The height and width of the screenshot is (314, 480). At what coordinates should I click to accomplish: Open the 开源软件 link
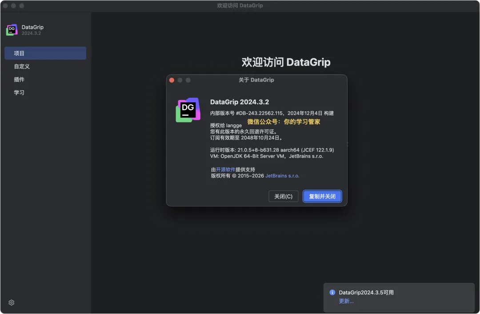tap(226, 170)
